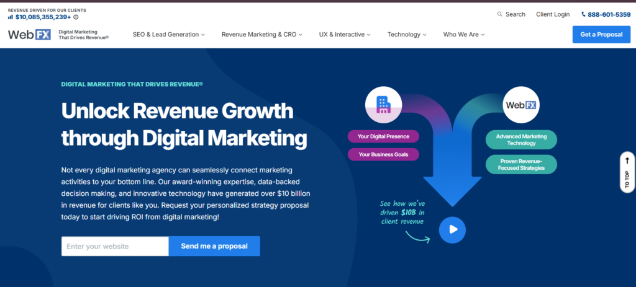This screenshot has width=636, height=287.
Task: Click the search magnifier icon
Action: click(500, 14)
